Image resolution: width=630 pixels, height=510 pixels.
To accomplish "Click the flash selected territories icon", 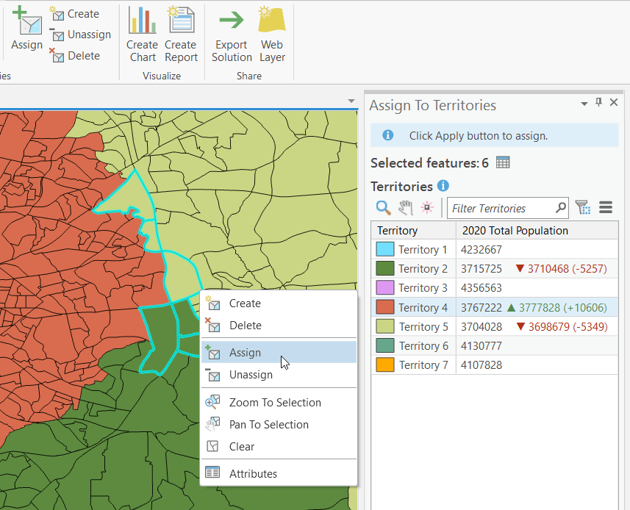I will (426, 208).
